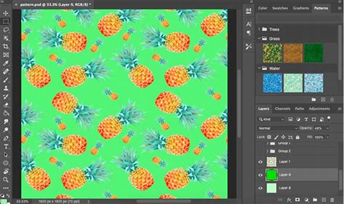Open the extra tools ellipsis menu
344x204 pixels.
pos(6,188)
